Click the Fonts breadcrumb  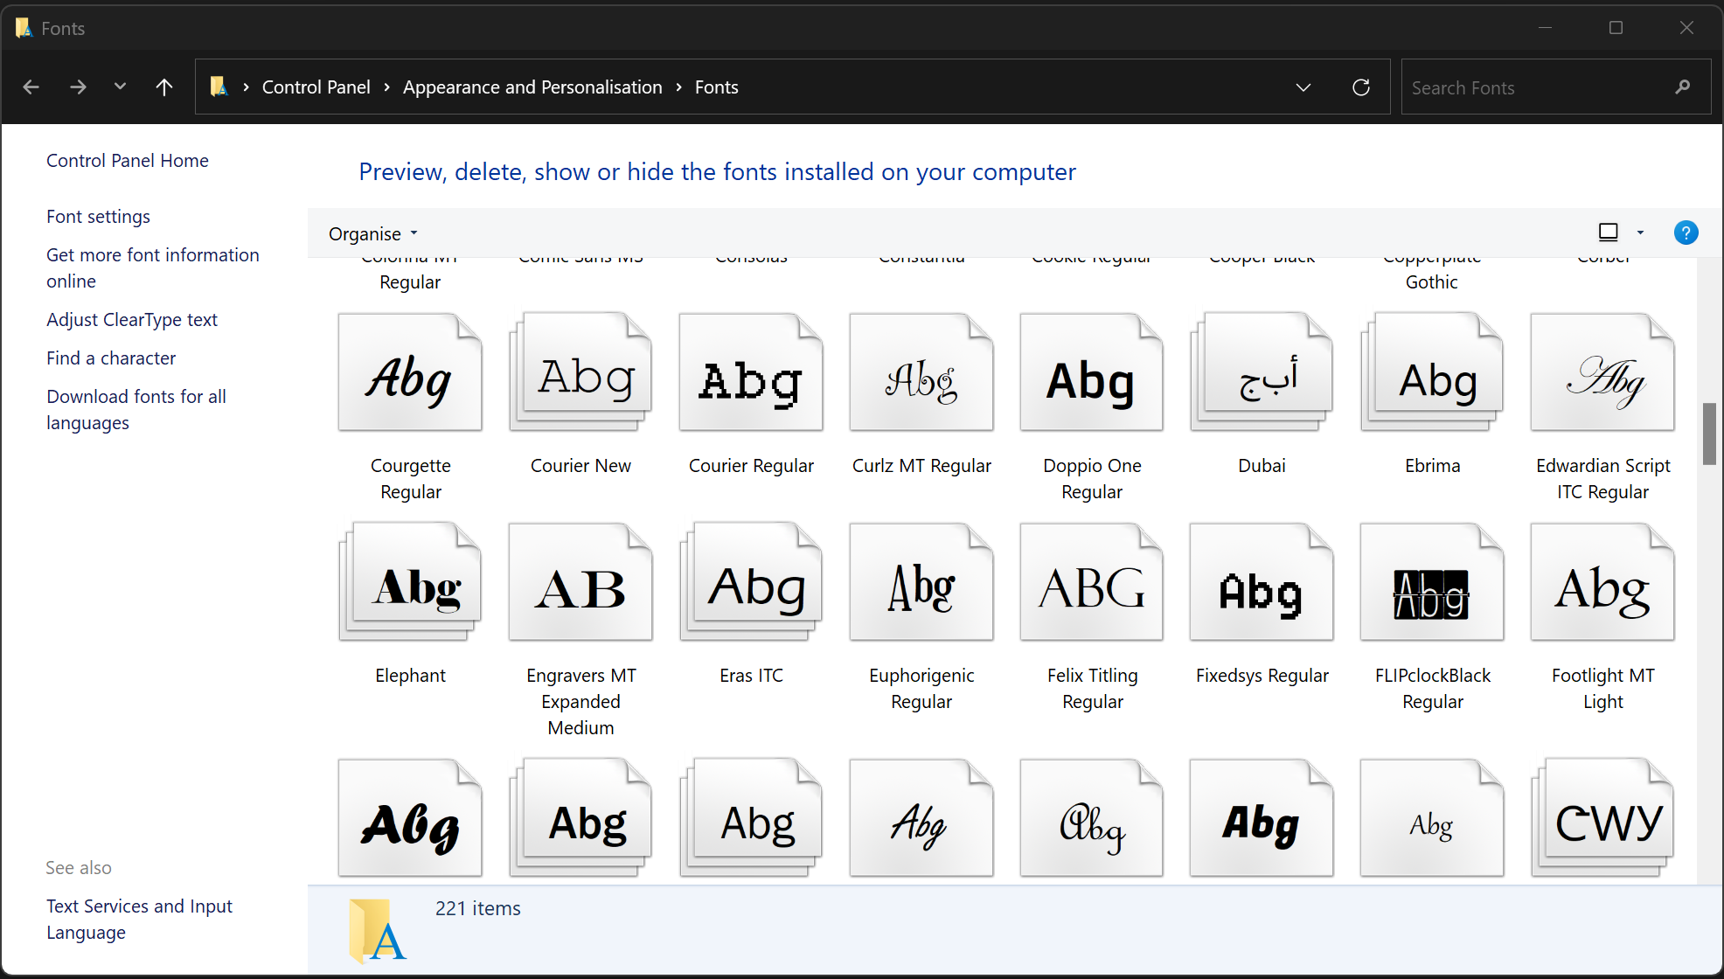tap(717, 87)
